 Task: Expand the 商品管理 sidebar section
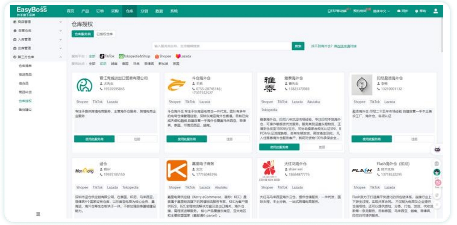38,22
